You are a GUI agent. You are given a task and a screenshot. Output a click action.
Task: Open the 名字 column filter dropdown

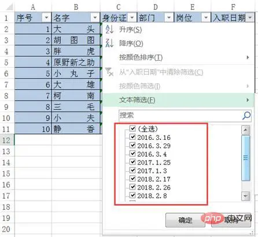click(x=95, y=18)
